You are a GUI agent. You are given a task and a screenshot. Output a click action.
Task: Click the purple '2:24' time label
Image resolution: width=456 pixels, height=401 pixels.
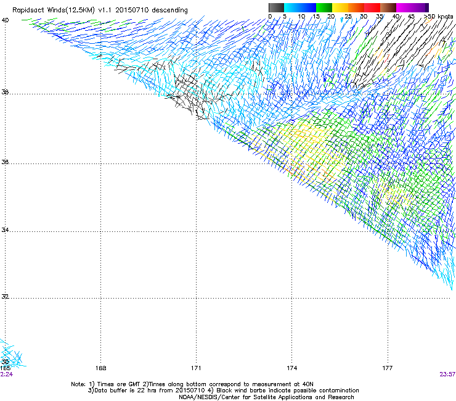pyautogui.click(x=7, y=374)
